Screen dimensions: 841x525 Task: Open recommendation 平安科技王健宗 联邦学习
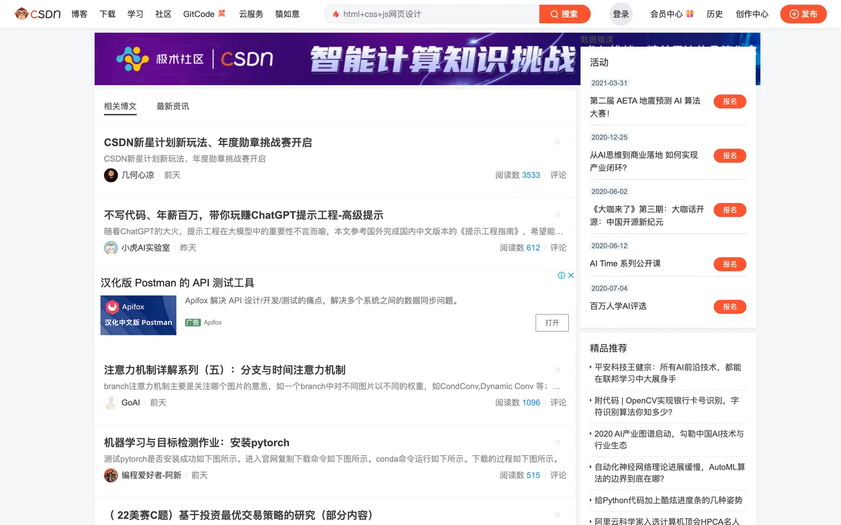[668, 373]
